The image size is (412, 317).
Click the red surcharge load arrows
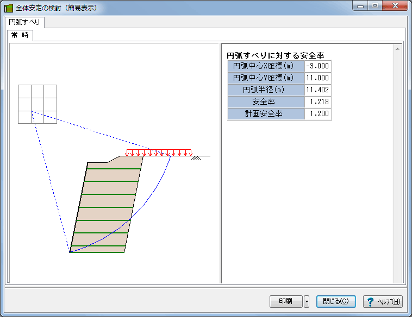(x=159, y=153)
